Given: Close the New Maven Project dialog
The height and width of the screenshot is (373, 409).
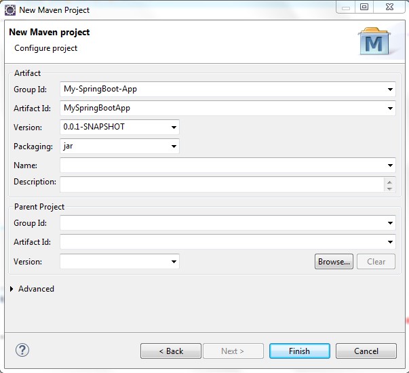Looking at the screenshot, I should pos(389,7).
